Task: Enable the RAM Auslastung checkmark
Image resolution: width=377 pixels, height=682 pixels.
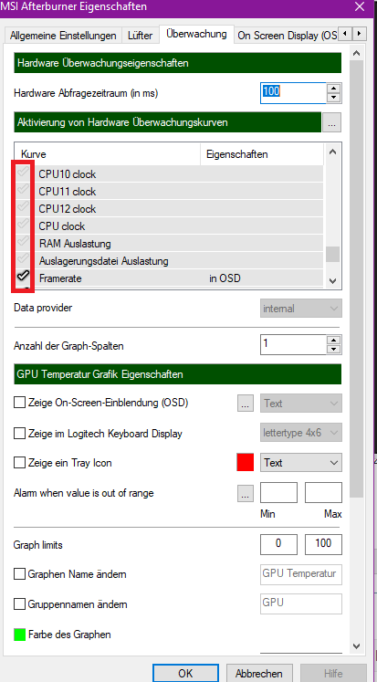Action: 23,242
